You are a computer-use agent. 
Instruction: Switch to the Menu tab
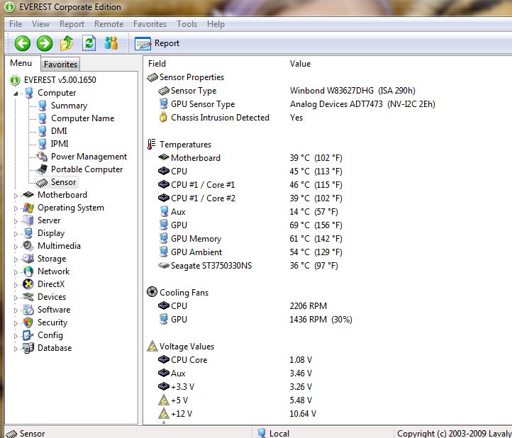[x=21, y=63]
